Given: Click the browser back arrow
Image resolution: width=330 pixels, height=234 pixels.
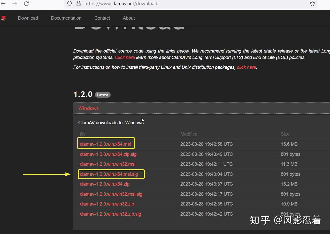Looking at the screenshot, I should [3, 4].
